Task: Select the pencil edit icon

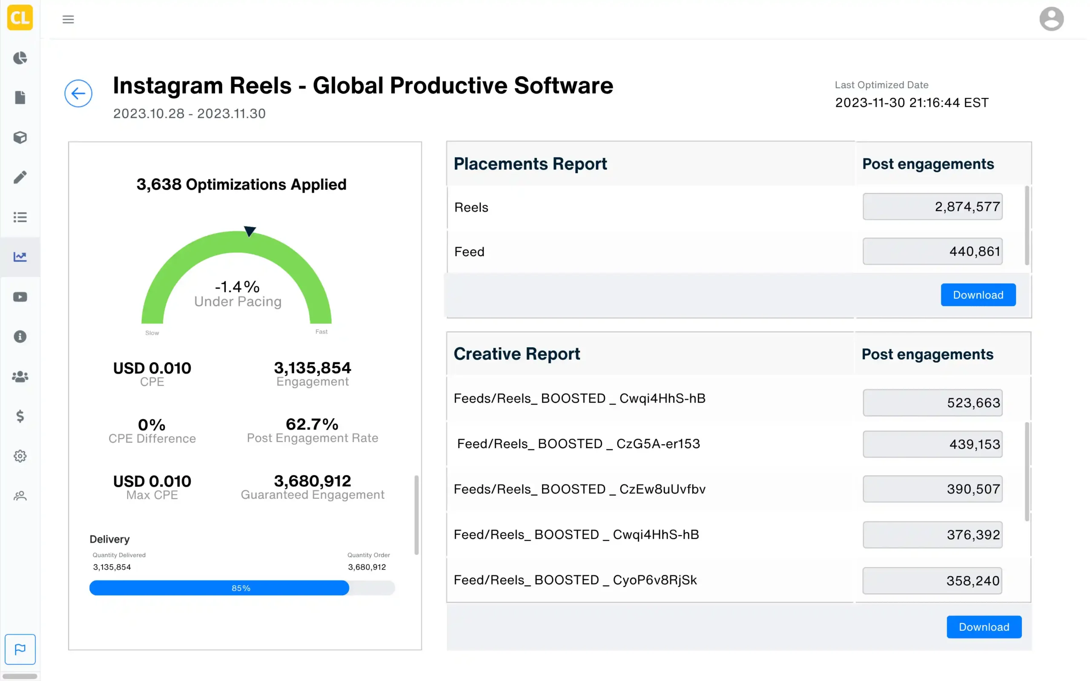Action: tap(20, 177)
